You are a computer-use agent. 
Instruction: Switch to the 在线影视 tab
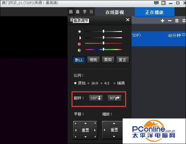tap(114, 12)
